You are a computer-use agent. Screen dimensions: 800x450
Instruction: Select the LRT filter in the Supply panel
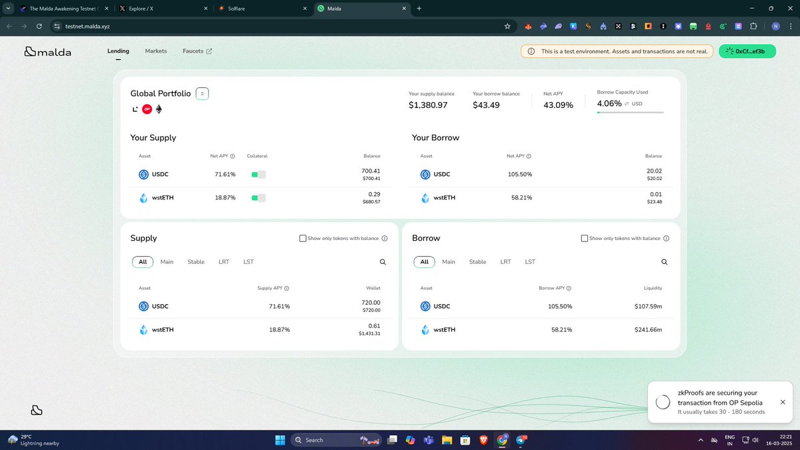coord(224,262)
